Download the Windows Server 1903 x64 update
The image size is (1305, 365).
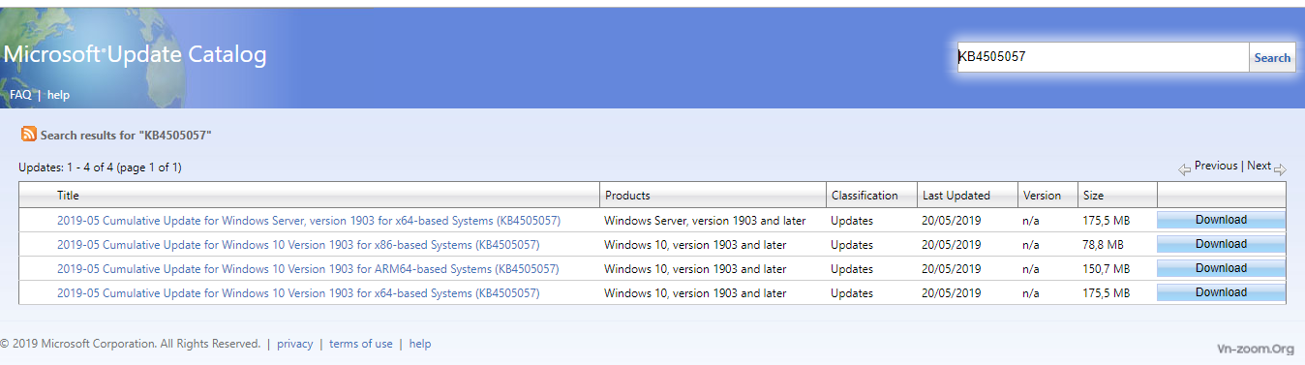point(1221,220)
